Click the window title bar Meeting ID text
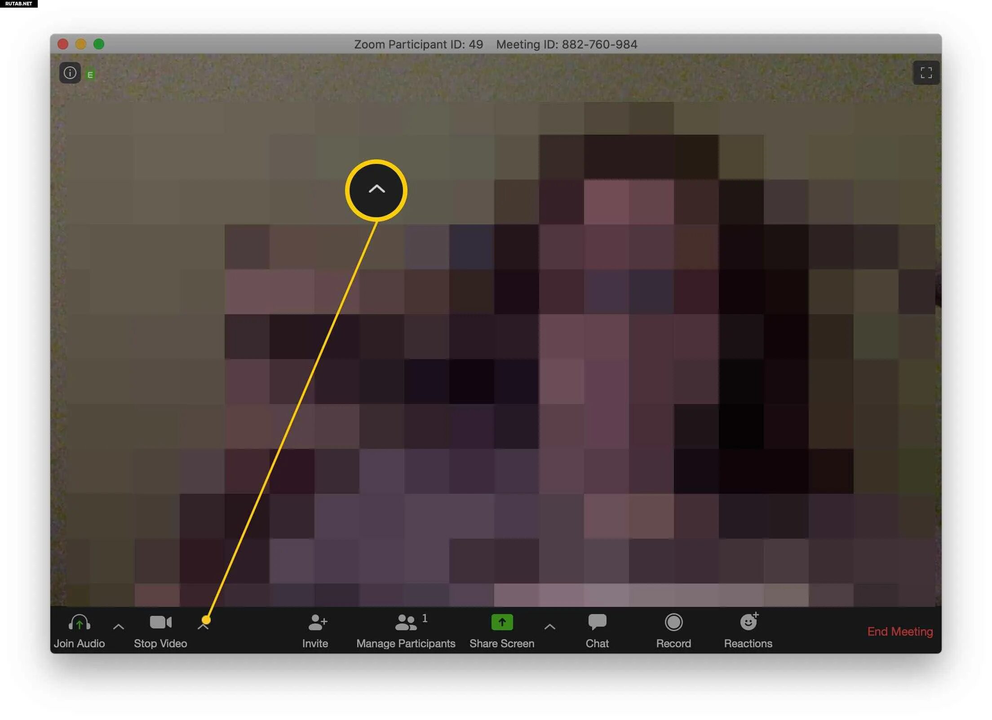 (x=566, y=44)
